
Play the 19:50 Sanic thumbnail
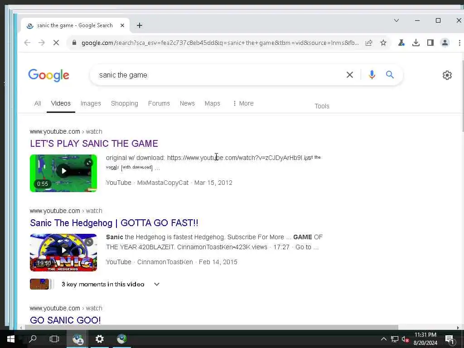point(63,252)
